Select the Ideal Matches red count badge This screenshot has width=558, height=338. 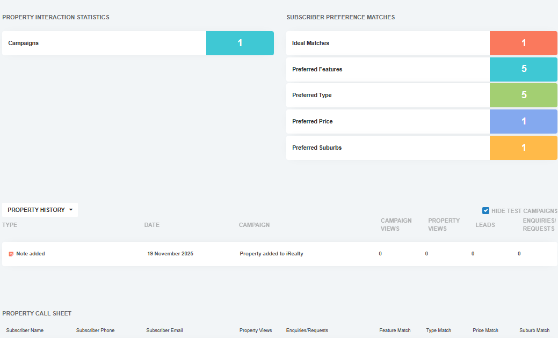(523, 43)
